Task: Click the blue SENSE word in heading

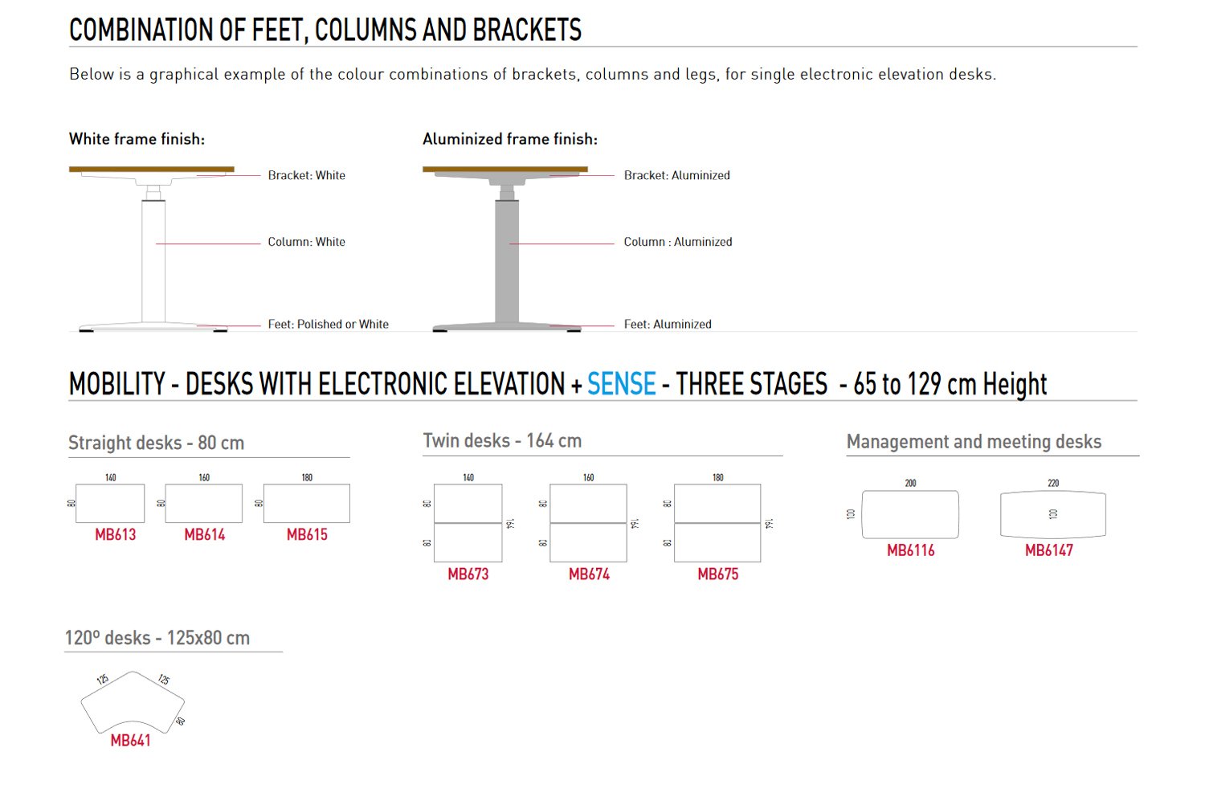Action: [622, 384]
